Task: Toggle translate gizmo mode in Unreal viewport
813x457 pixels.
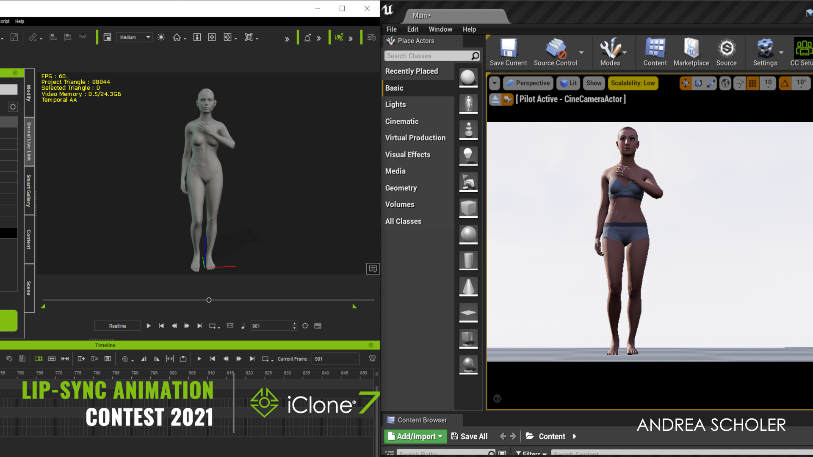Action: coord(685,83)
